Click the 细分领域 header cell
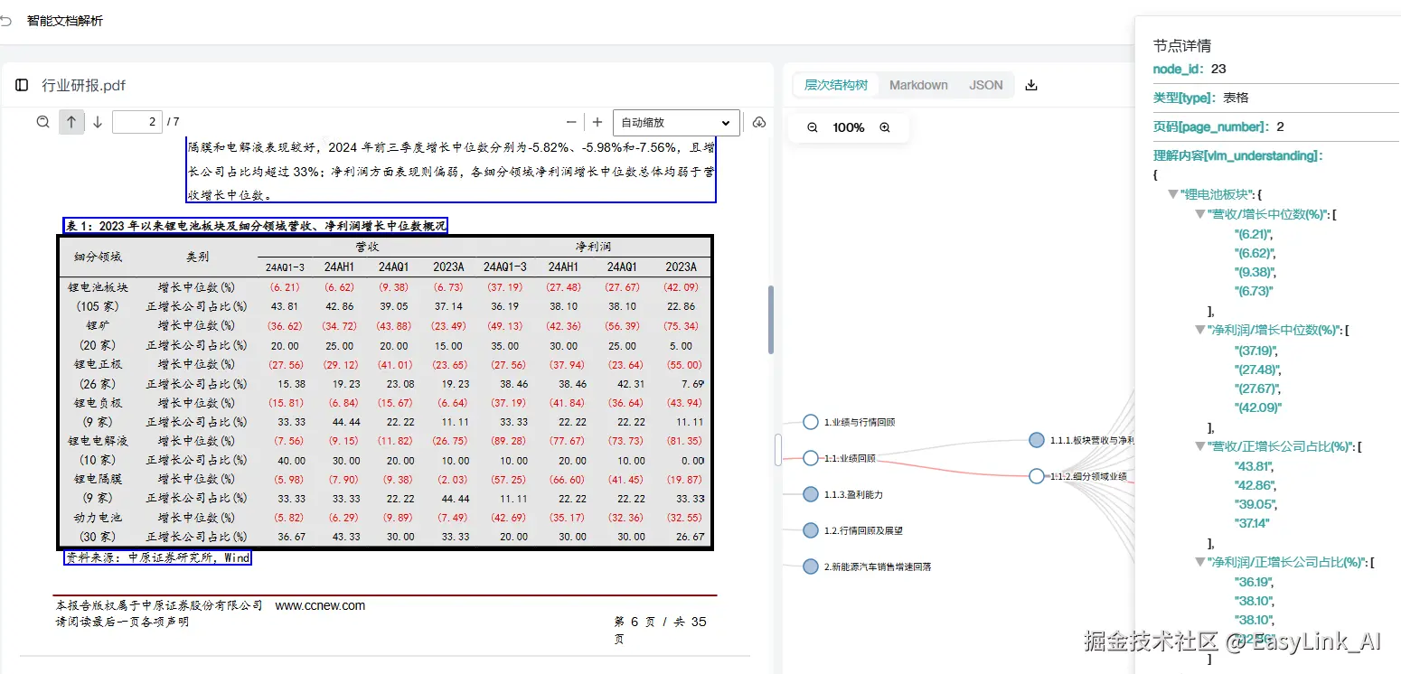Image resolution: width=1401 pixels, height=674 pixels. pos(99,257)
